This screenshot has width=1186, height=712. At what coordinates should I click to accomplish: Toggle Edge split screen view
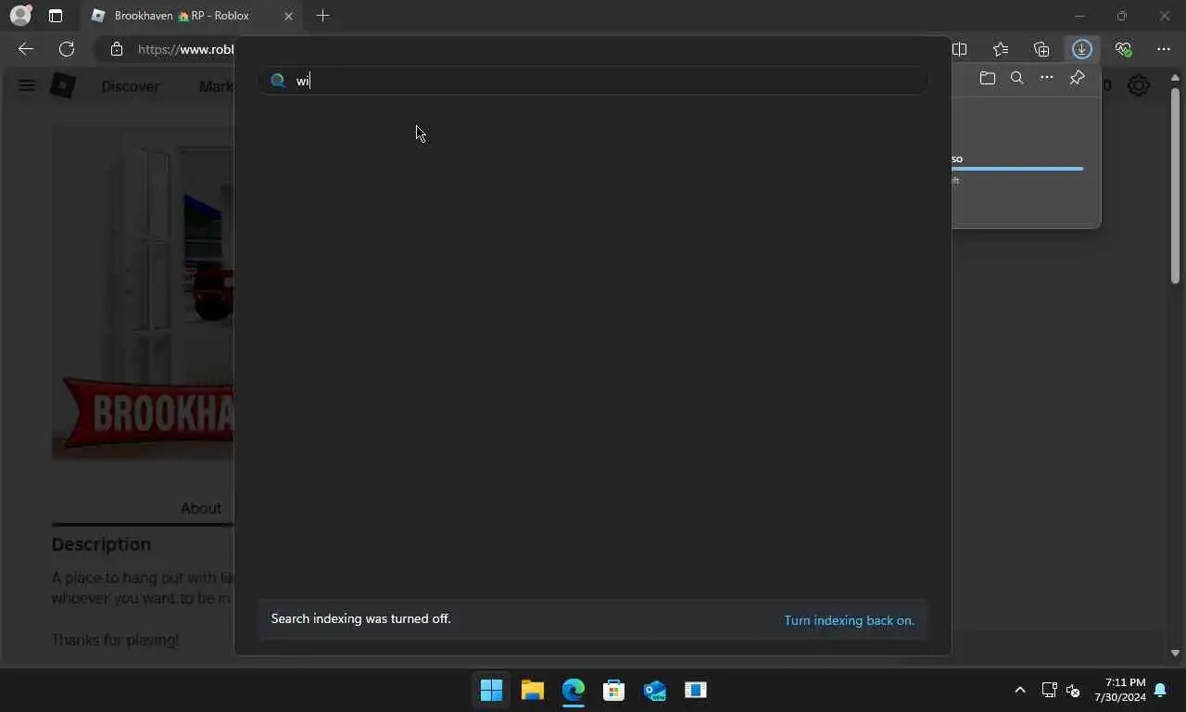960,49
